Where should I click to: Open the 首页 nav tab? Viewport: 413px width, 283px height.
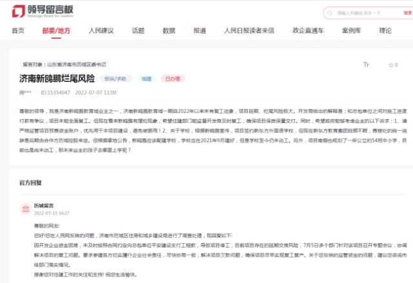pos(18,30)
